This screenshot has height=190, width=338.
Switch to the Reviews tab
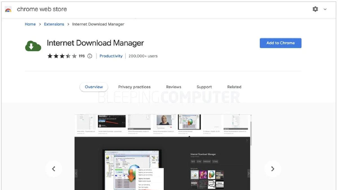coord(173,87)
